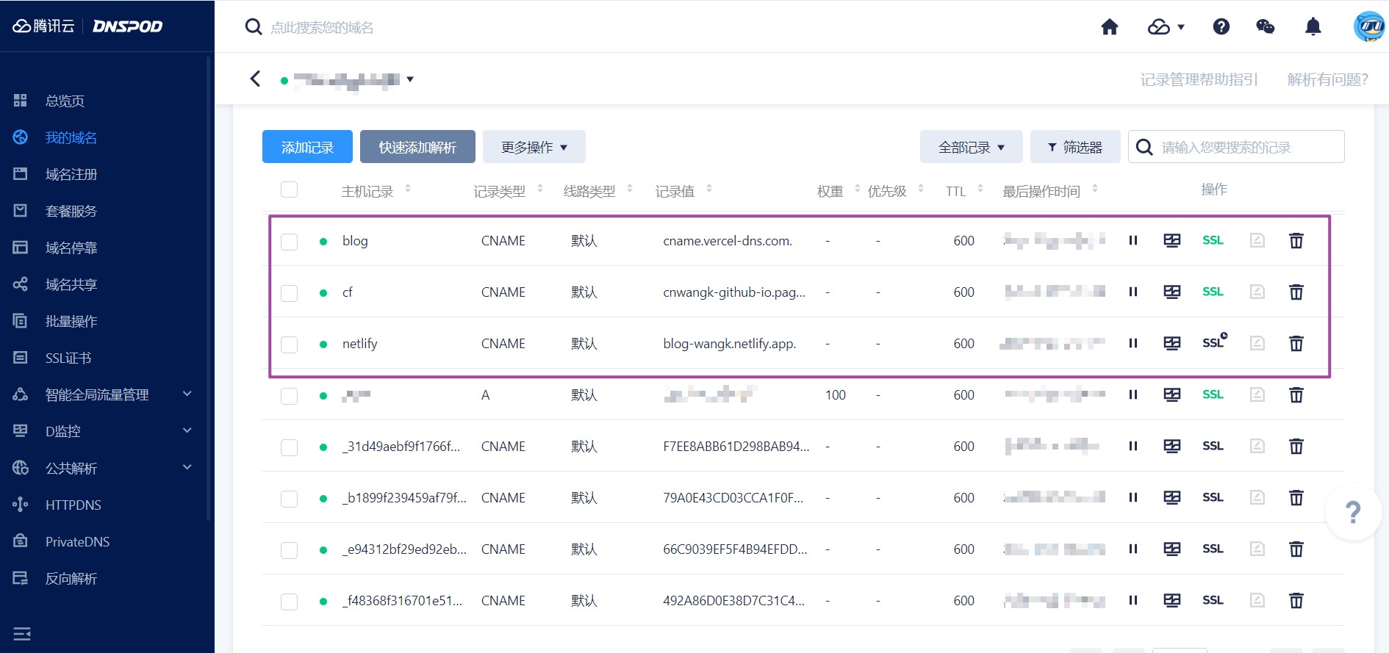
Task: Open the 记录管理帮助指引 link
Action: pyautogui.click(x=1199, y=79)
